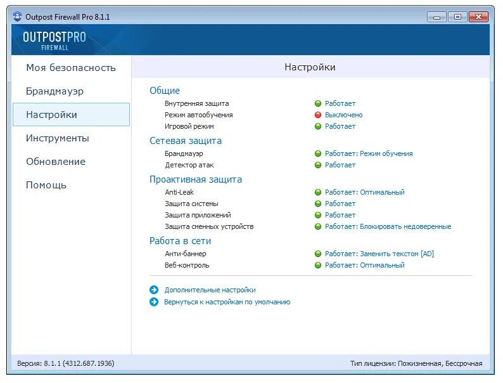Screen dimensions: 503x383
Task: Click label Игровой режим
Action: tap(189, 126)
